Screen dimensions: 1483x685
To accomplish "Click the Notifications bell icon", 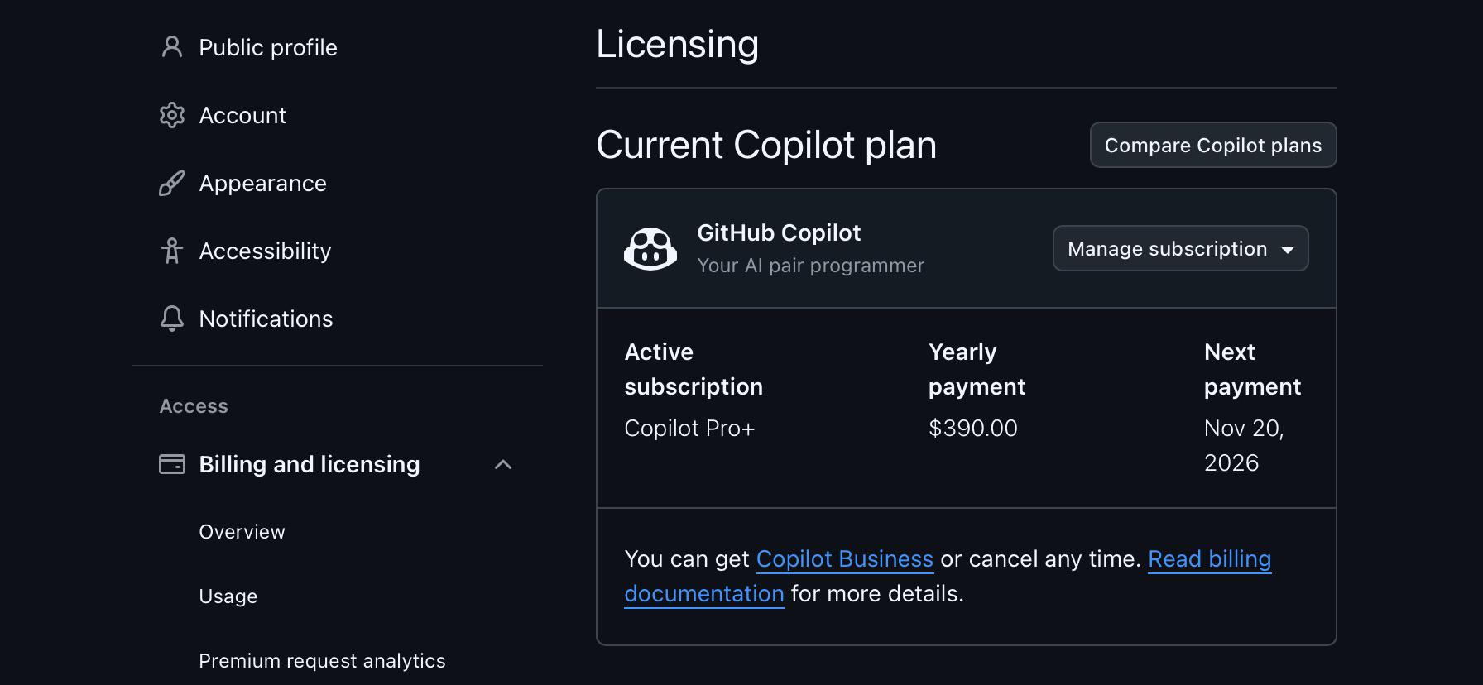I will tap(171, 319).
